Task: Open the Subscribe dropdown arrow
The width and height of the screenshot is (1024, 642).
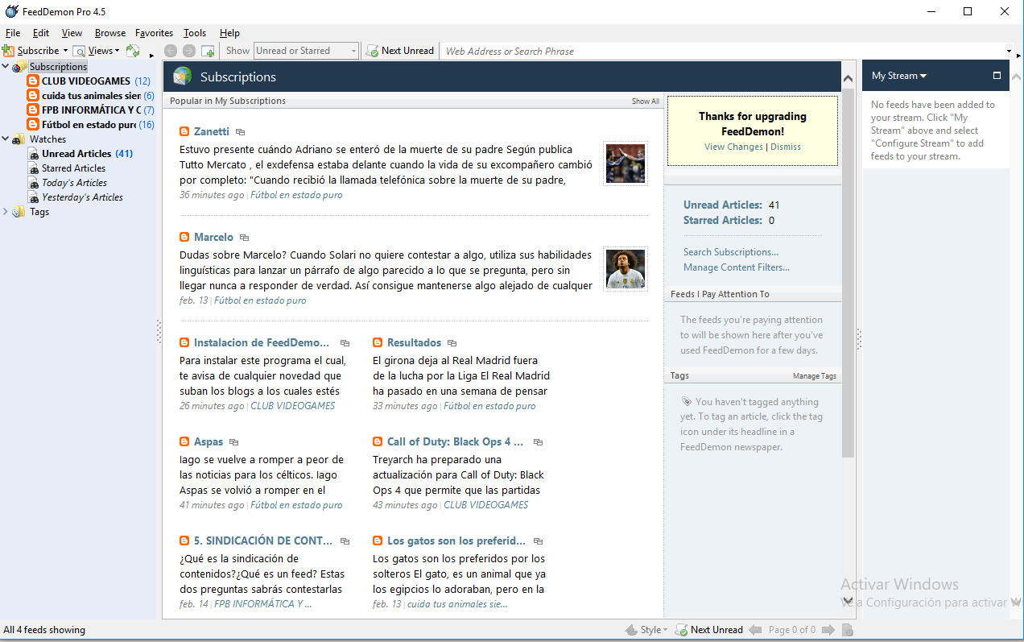Action: 65,51
